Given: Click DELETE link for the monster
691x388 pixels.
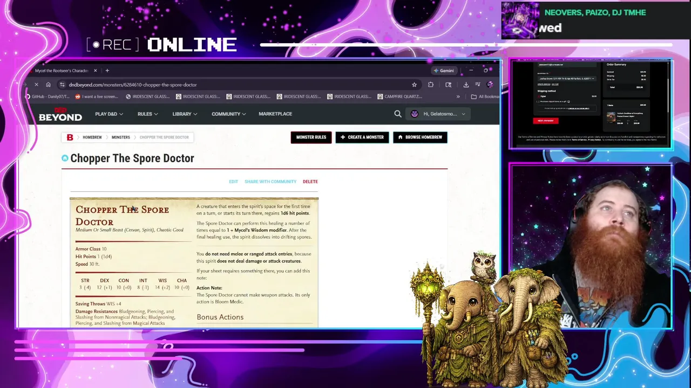Looking at the screenshot, I should pos(310,182).
